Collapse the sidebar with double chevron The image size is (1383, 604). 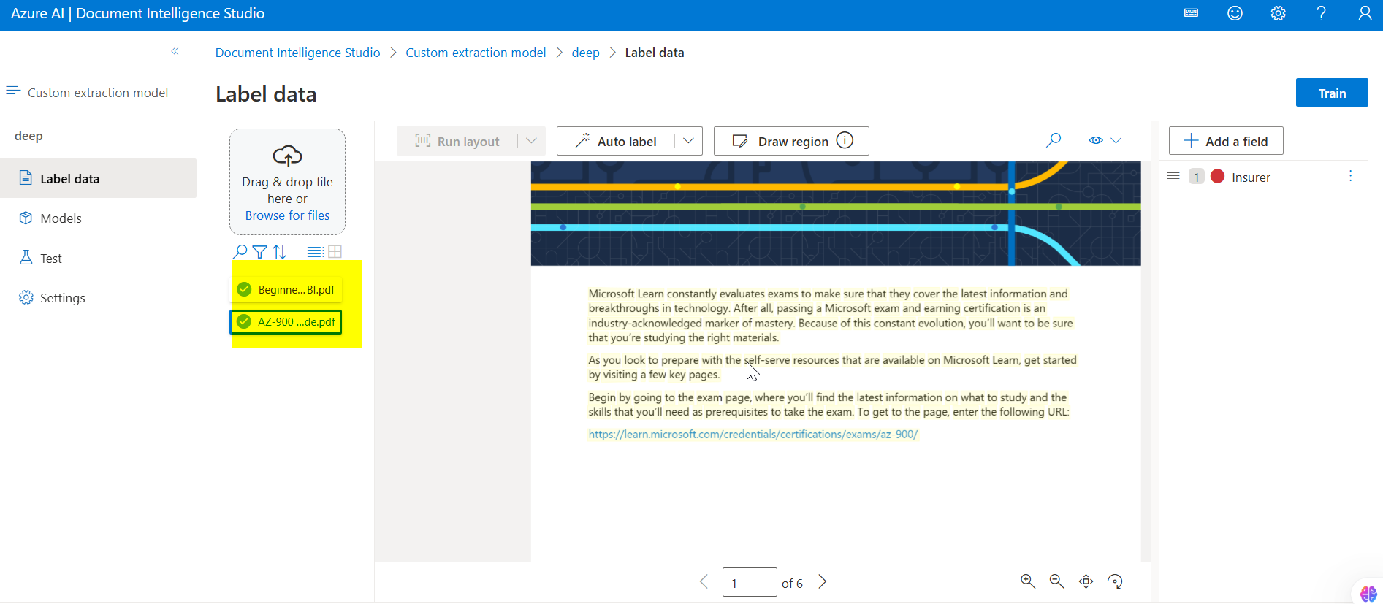point(175,51)
